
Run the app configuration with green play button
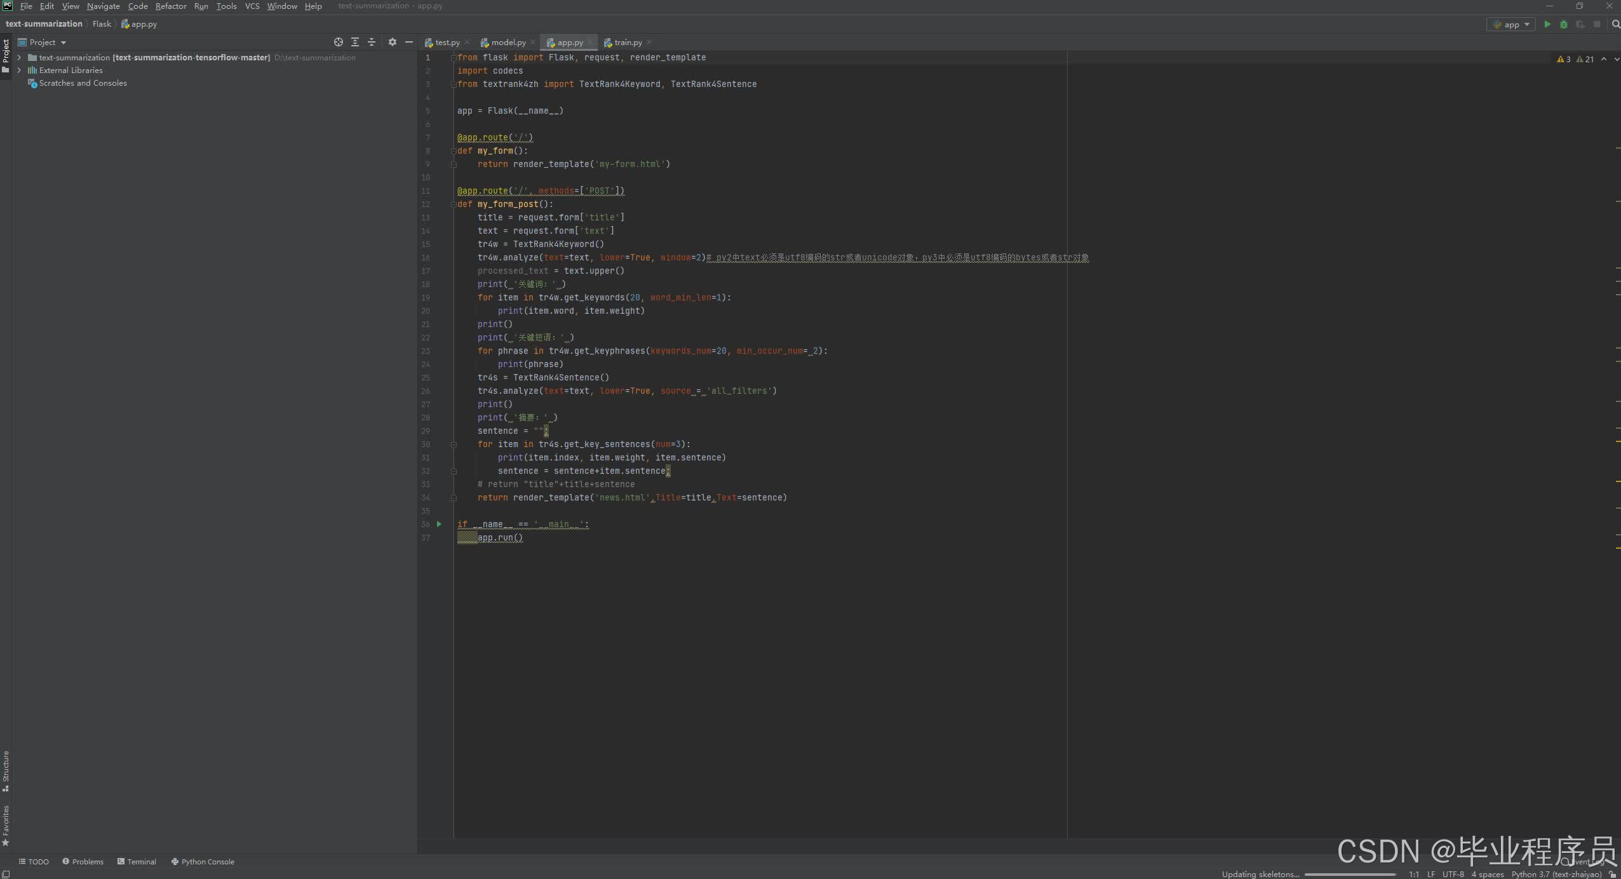coord(1547,24)
